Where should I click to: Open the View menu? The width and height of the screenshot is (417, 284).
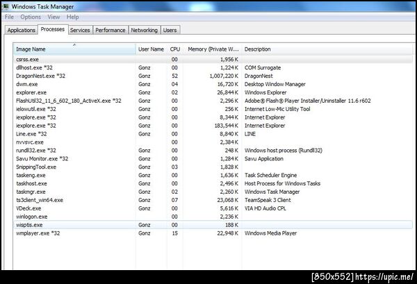[x=54, y=17]
